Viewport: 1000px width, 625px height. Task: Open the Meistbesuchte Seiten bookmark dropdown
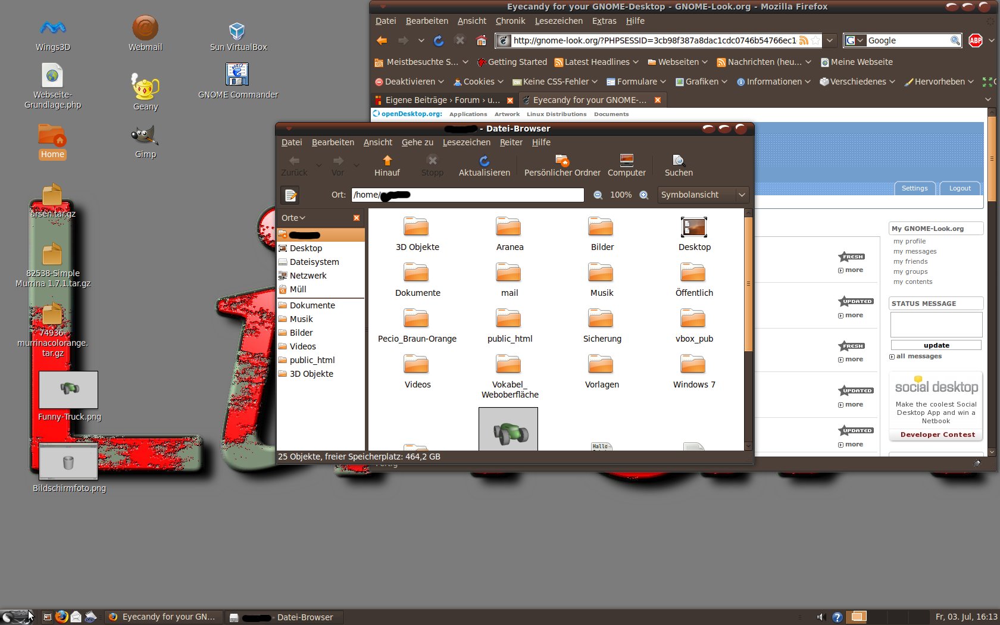click(421, 62)
